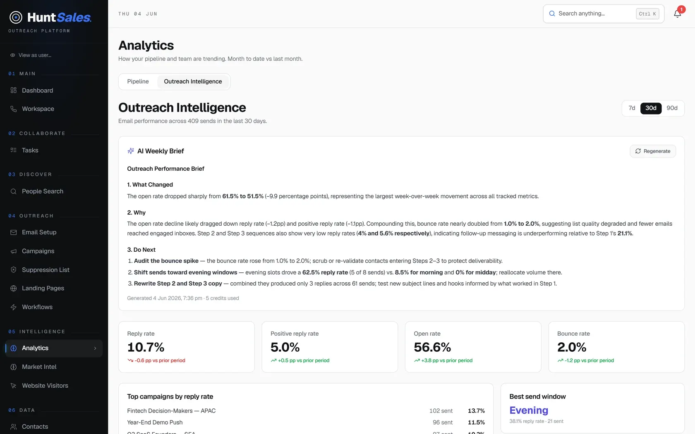Image resolution: width=695 pixels, height=434 pixels.
Task: Click the eye icon beside View as user
Action: pos(13,55)
